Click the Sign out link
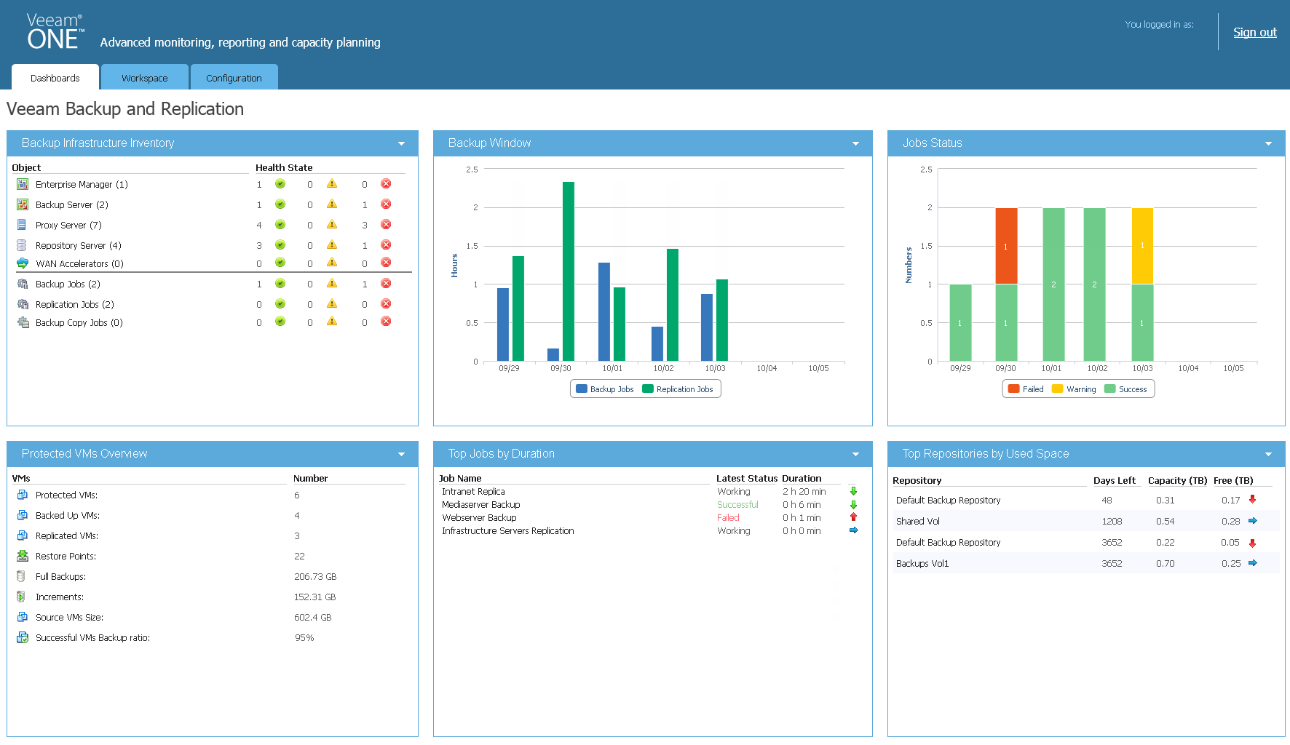 (1254, 32)
